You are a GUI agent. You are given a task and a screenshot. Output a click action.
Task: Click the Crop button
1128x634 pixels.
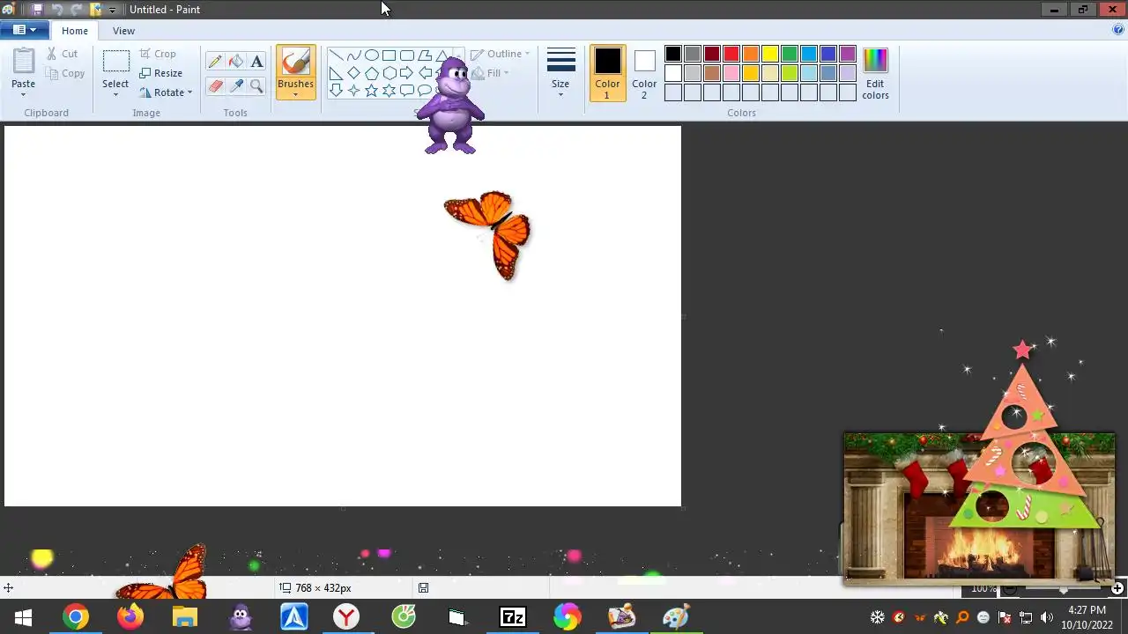click(x=158, y=54)
